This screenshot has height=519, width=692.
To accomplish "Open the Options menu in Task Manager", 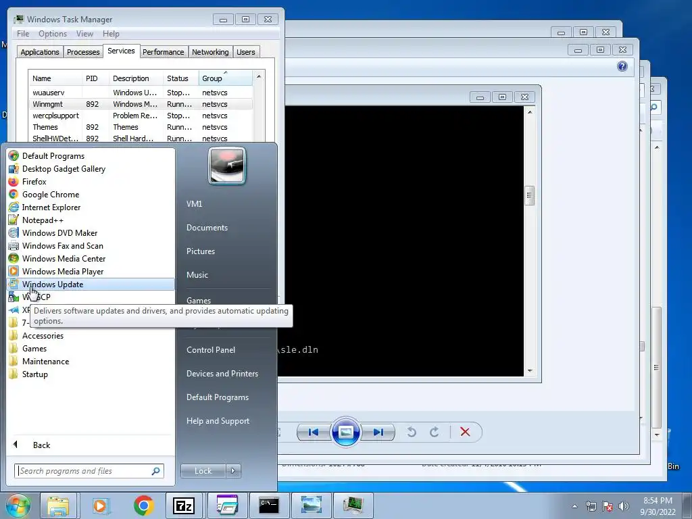I will click(53, 34).
